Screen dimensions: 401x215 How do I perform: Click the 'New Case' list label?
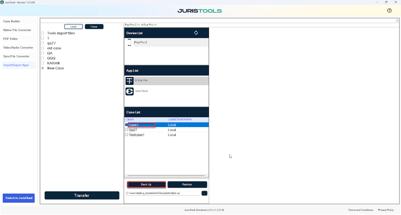tap(56, 68)
